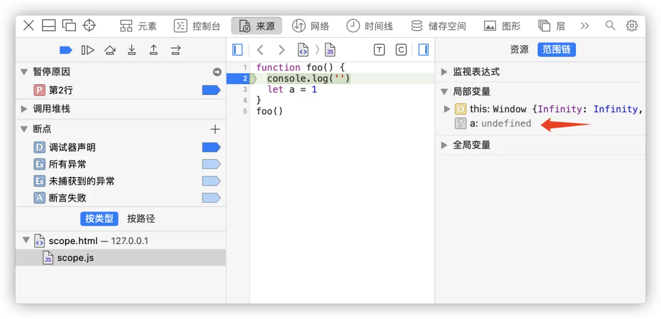
Task: Expand the 全局变量 section
Action: pos(444,145)
